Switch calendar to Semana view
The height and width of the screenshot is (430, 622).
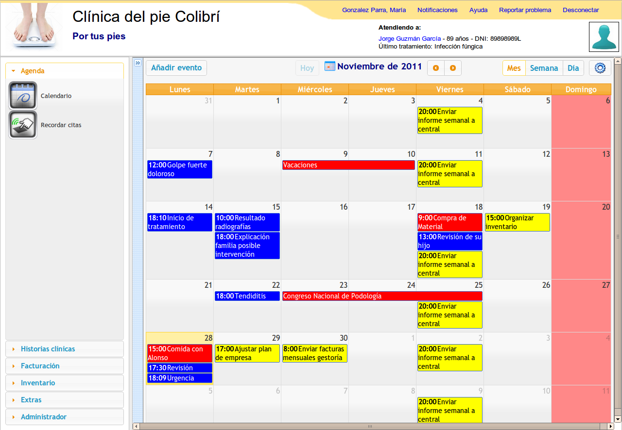544,68
